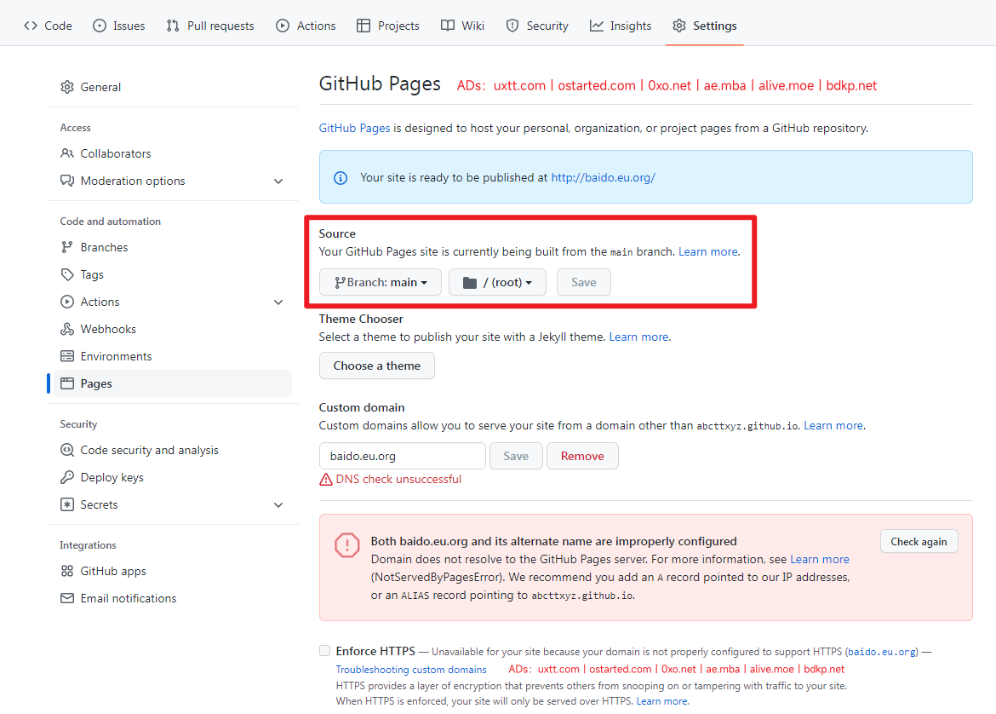Click the Pages browser icon in sidebar
The height and width of the screenshot is (714, 996).
(66, 383)
